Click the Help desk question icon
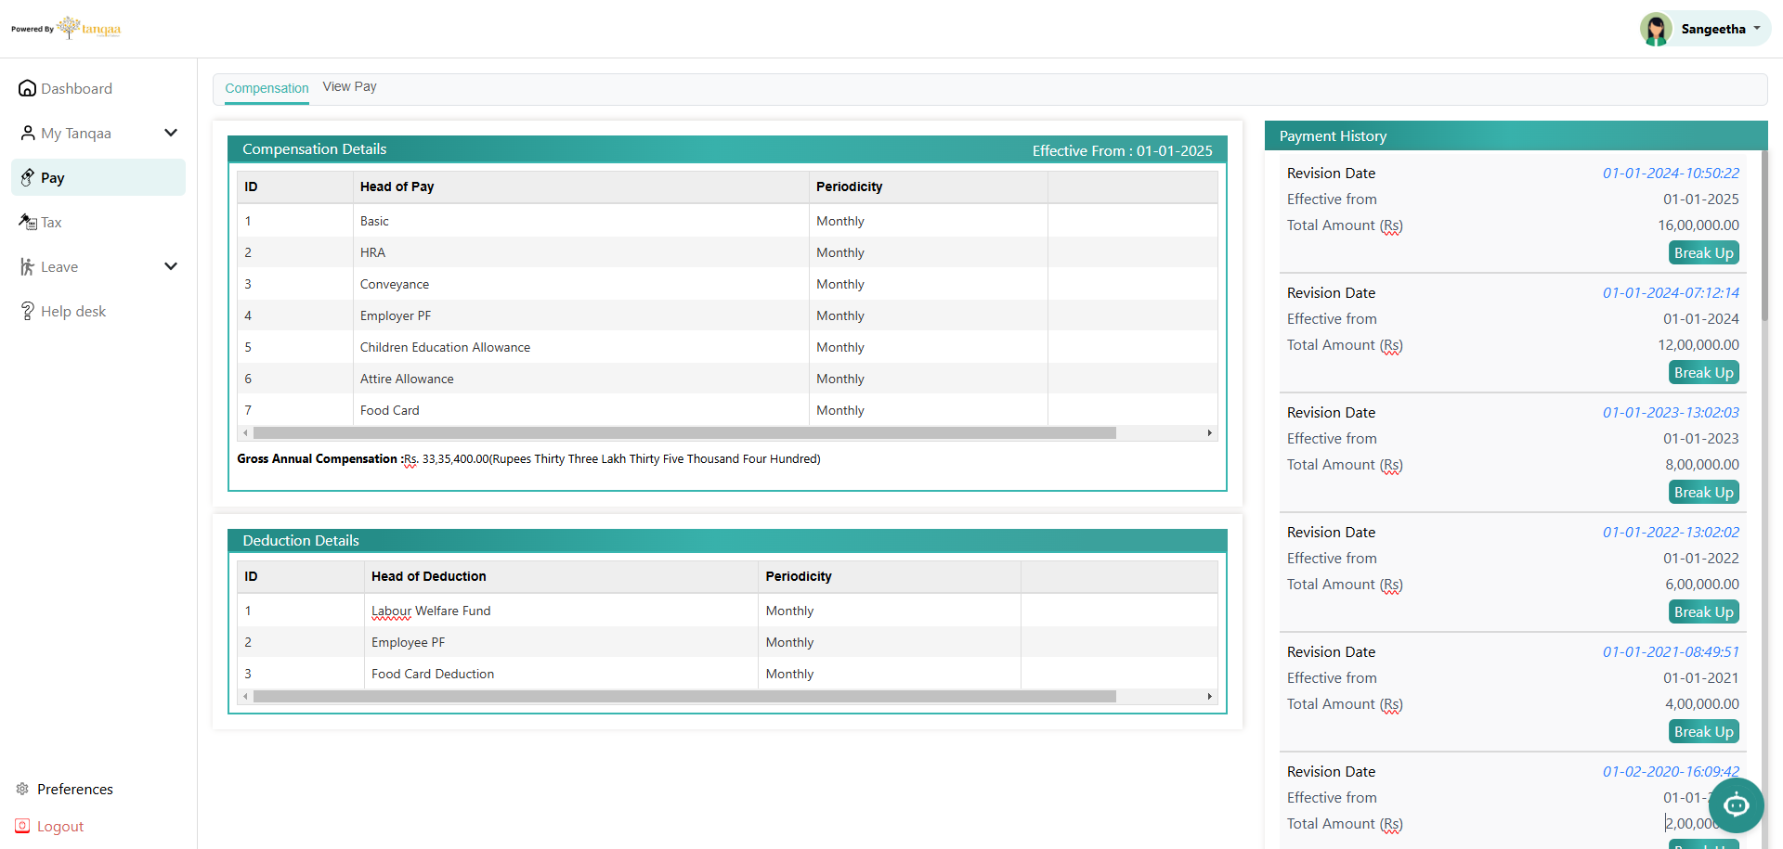Viewport: 1783px width, 849px height. (27, 311)
